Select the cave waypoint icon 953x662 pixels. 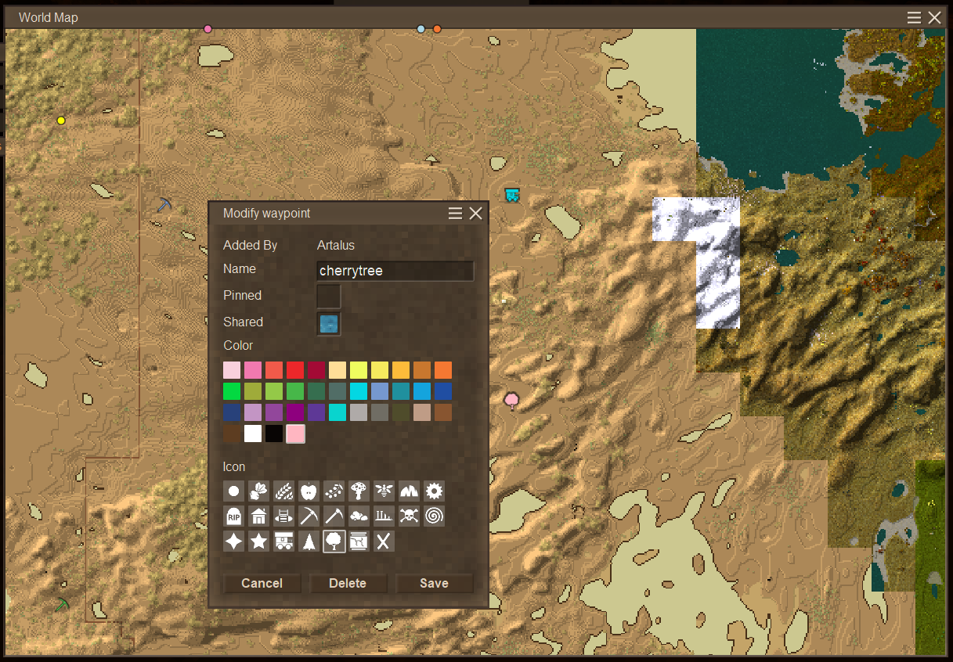409,491
